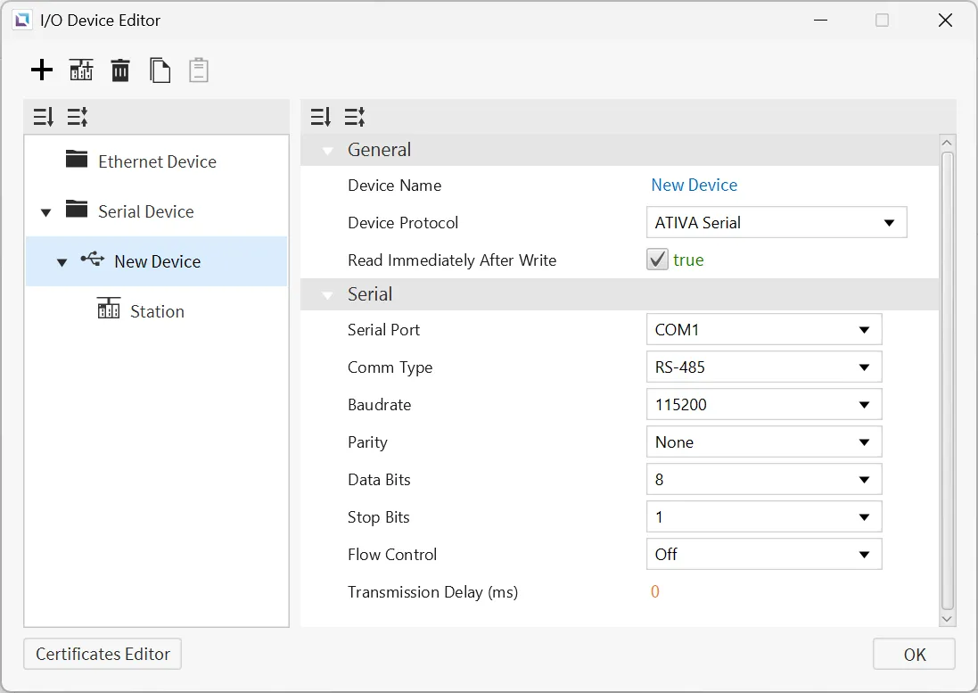The width and height of the screenshot is (978, 693).
Task: Toggle Read Immediately After Write checkbox
Action: (x=657, y=260)
